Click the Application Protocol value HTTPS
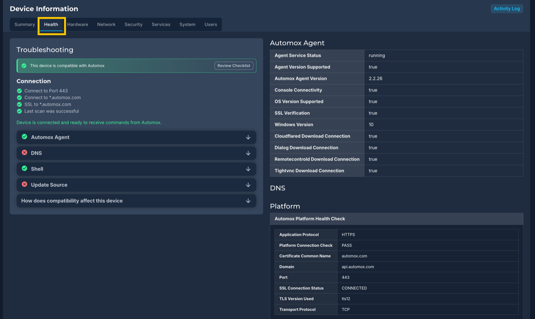Viewport: 535px width, 319px height. (348, 235)
